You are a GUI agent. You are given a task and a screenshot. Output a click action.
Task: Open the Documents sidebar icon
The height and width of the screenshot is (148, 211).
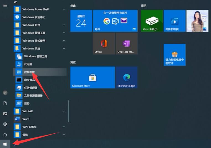point(5,103)
